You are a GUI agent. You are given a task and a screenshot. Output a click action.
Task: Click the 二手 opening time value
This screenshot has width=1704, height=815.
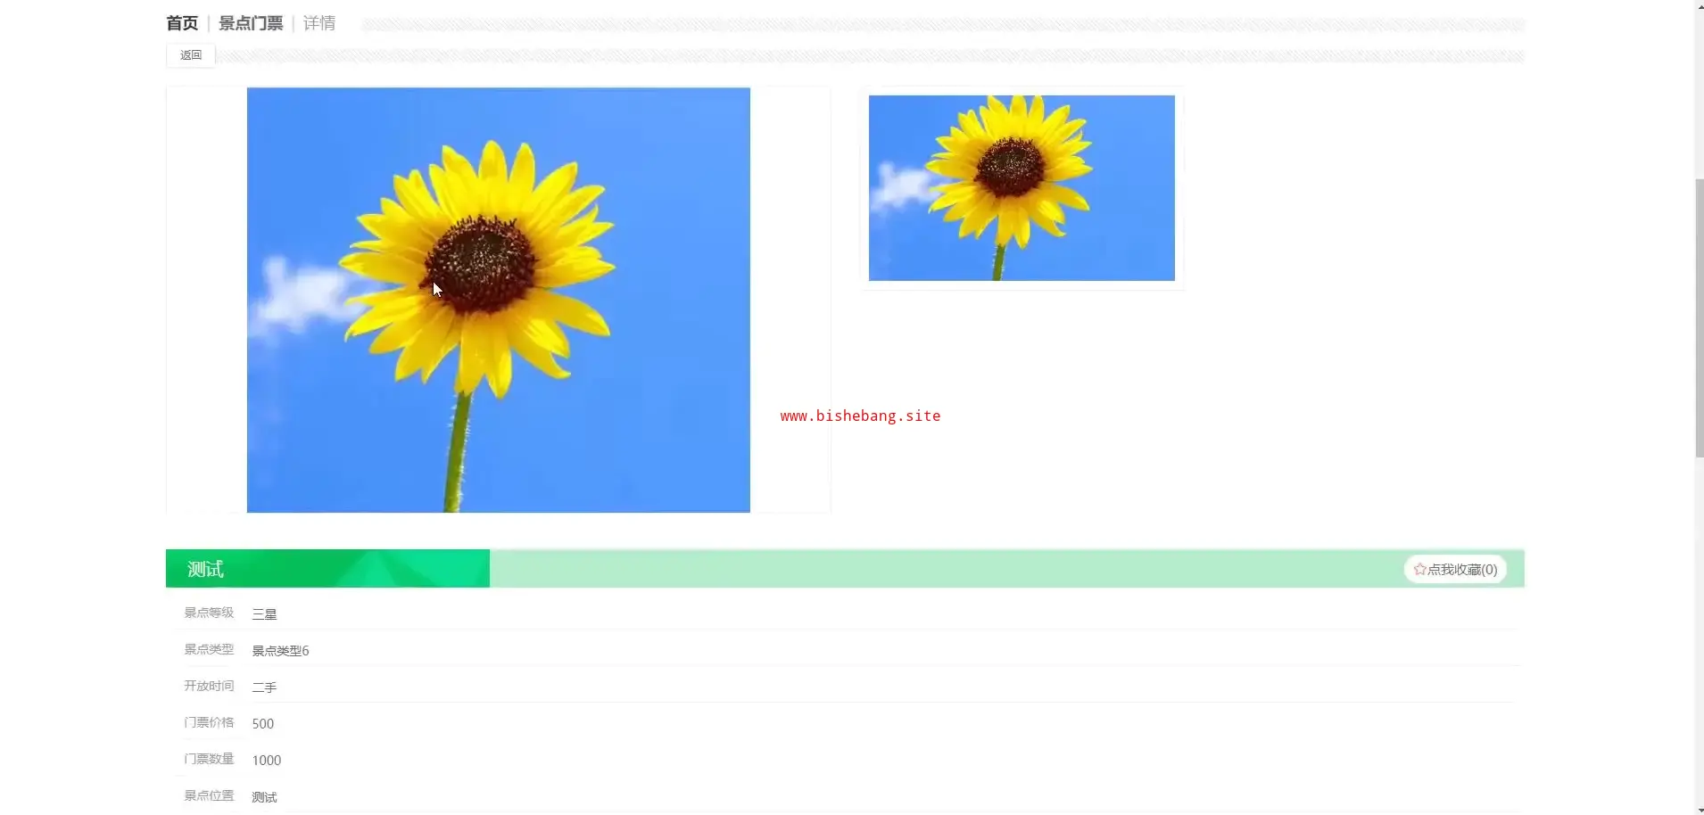point(264,687)
